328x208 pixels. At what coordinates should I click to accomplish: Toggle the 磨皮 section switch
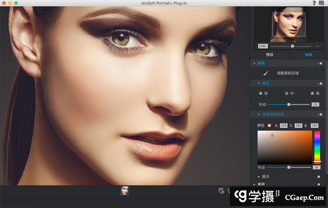pyautogui.click(x=320, y=83)
